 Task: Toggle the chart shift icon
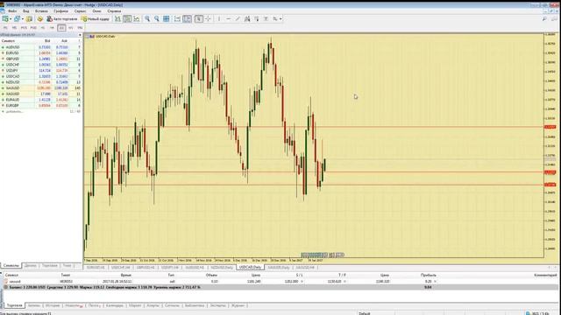click(187, 18)
